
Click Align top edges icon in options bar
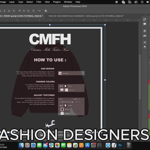tap(20, 11)
